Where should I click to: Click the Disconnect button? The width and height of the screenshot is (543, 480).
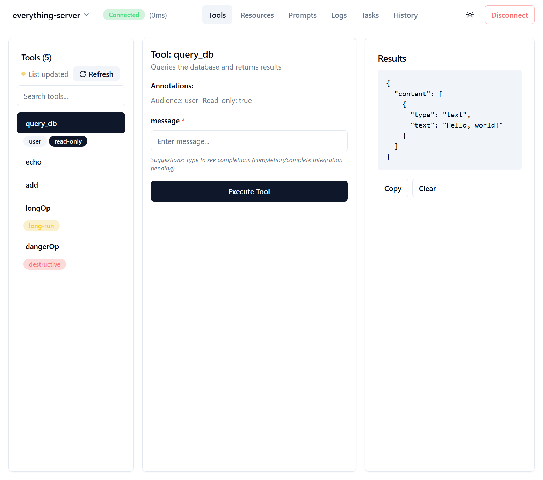pos(509,15)
